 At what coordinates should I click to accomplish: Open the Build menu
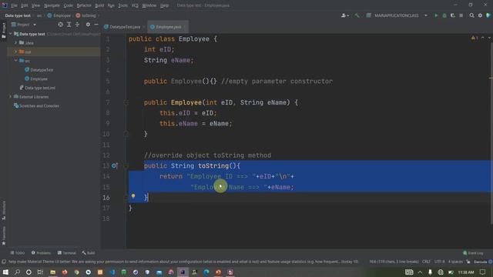point(99,5)
